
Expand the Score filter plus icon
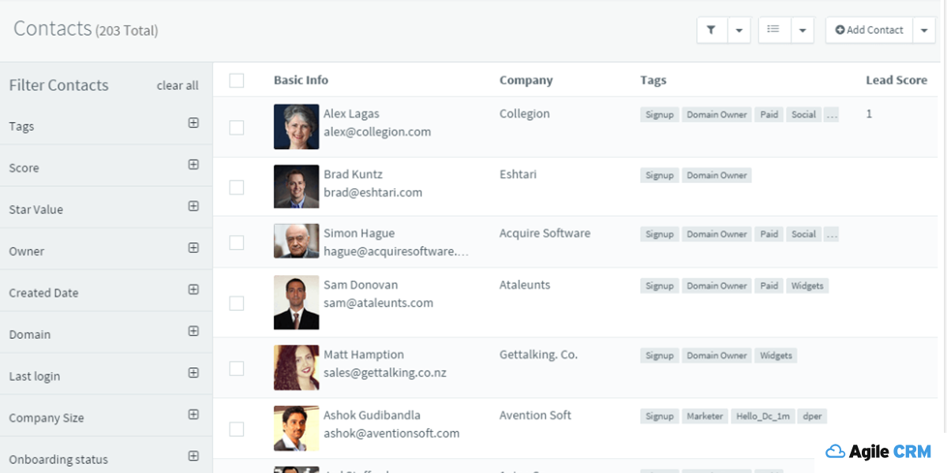click(193, 165)
